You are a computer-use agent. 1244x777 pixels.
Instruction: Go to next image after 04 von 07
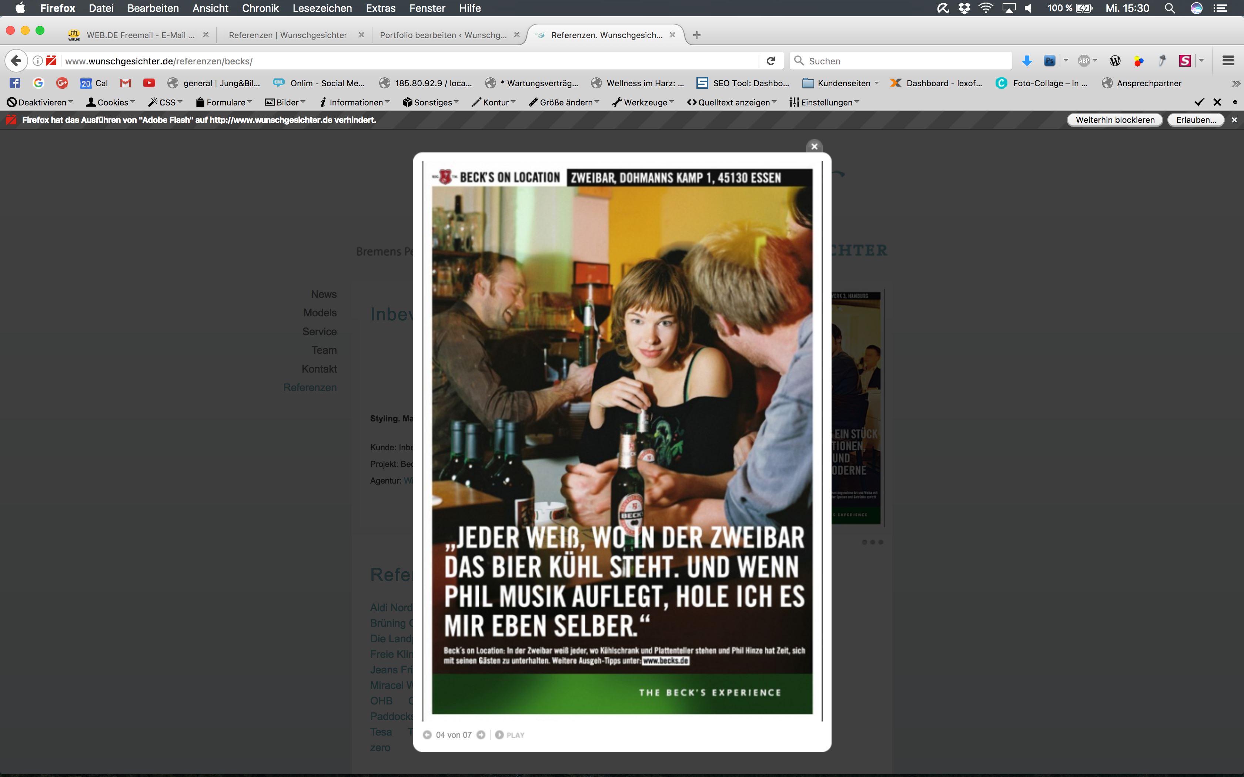481,735
